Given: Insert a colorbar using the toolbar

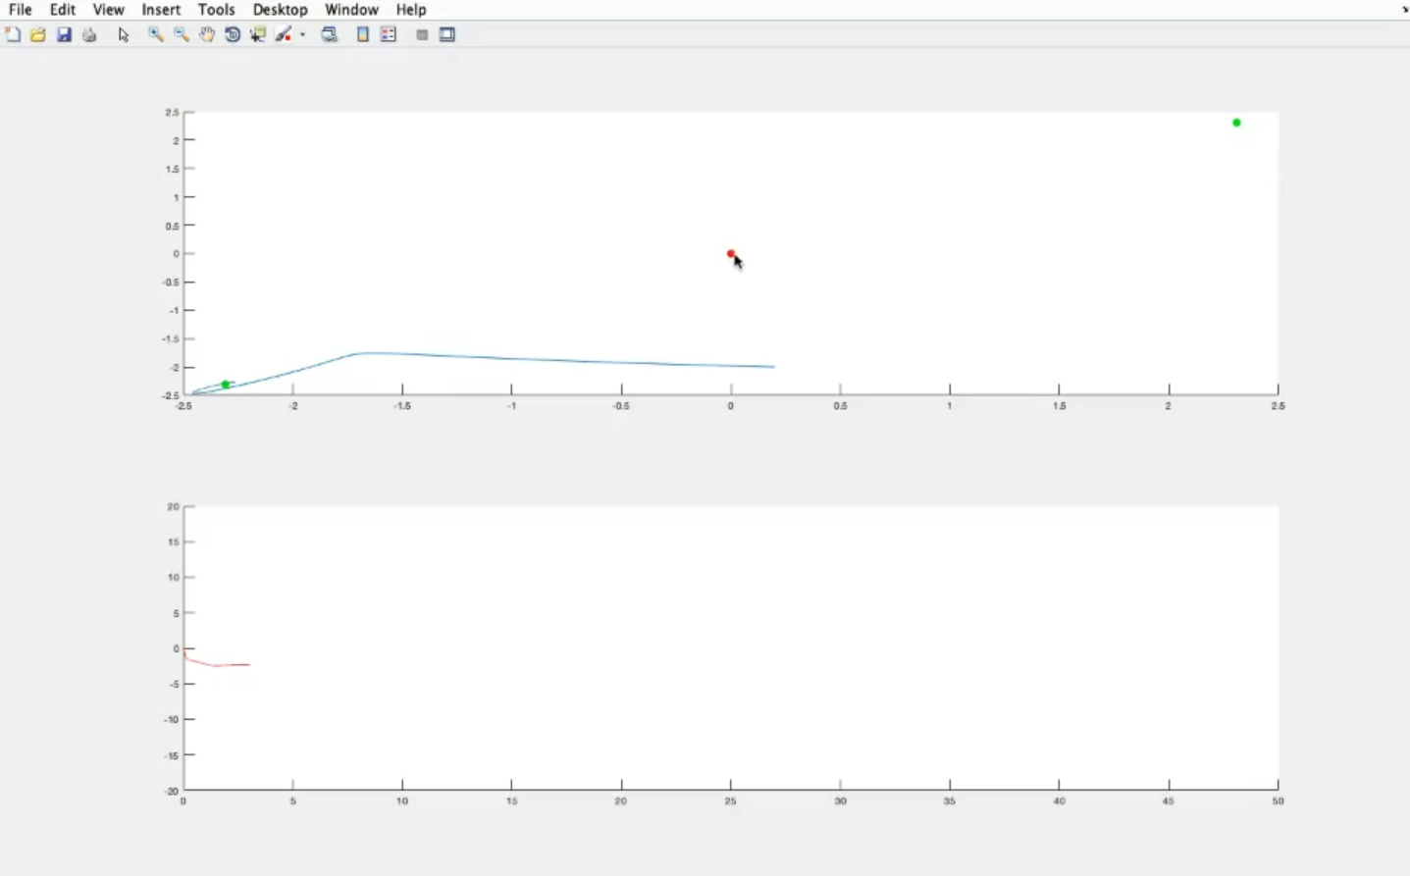Looking at the screenshot, I should tap(363, 34).
